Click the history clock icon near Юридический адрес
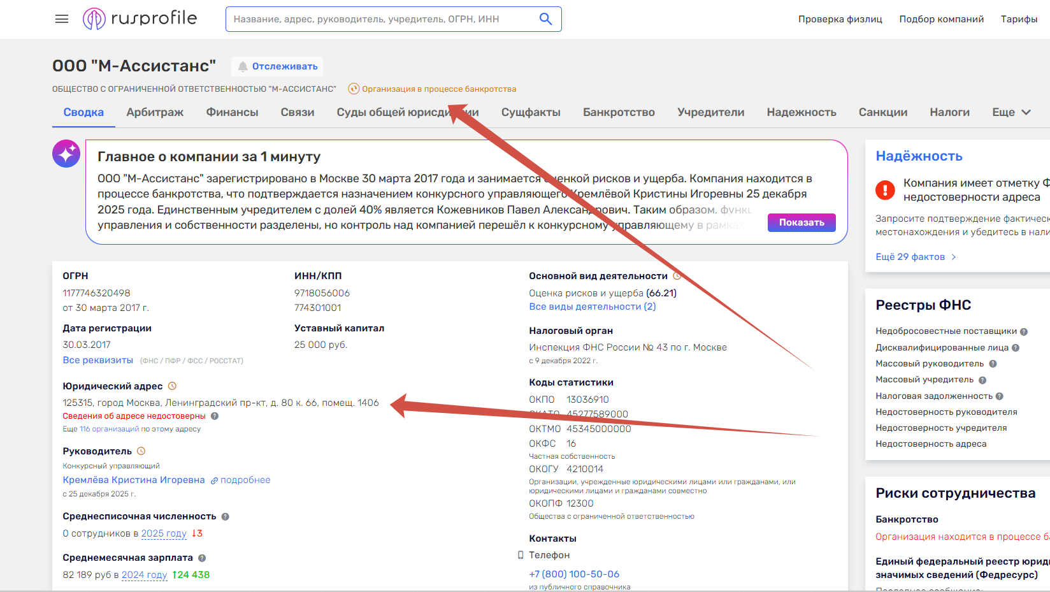Viewport: 1050px width, 592px height. click(172, 386)
